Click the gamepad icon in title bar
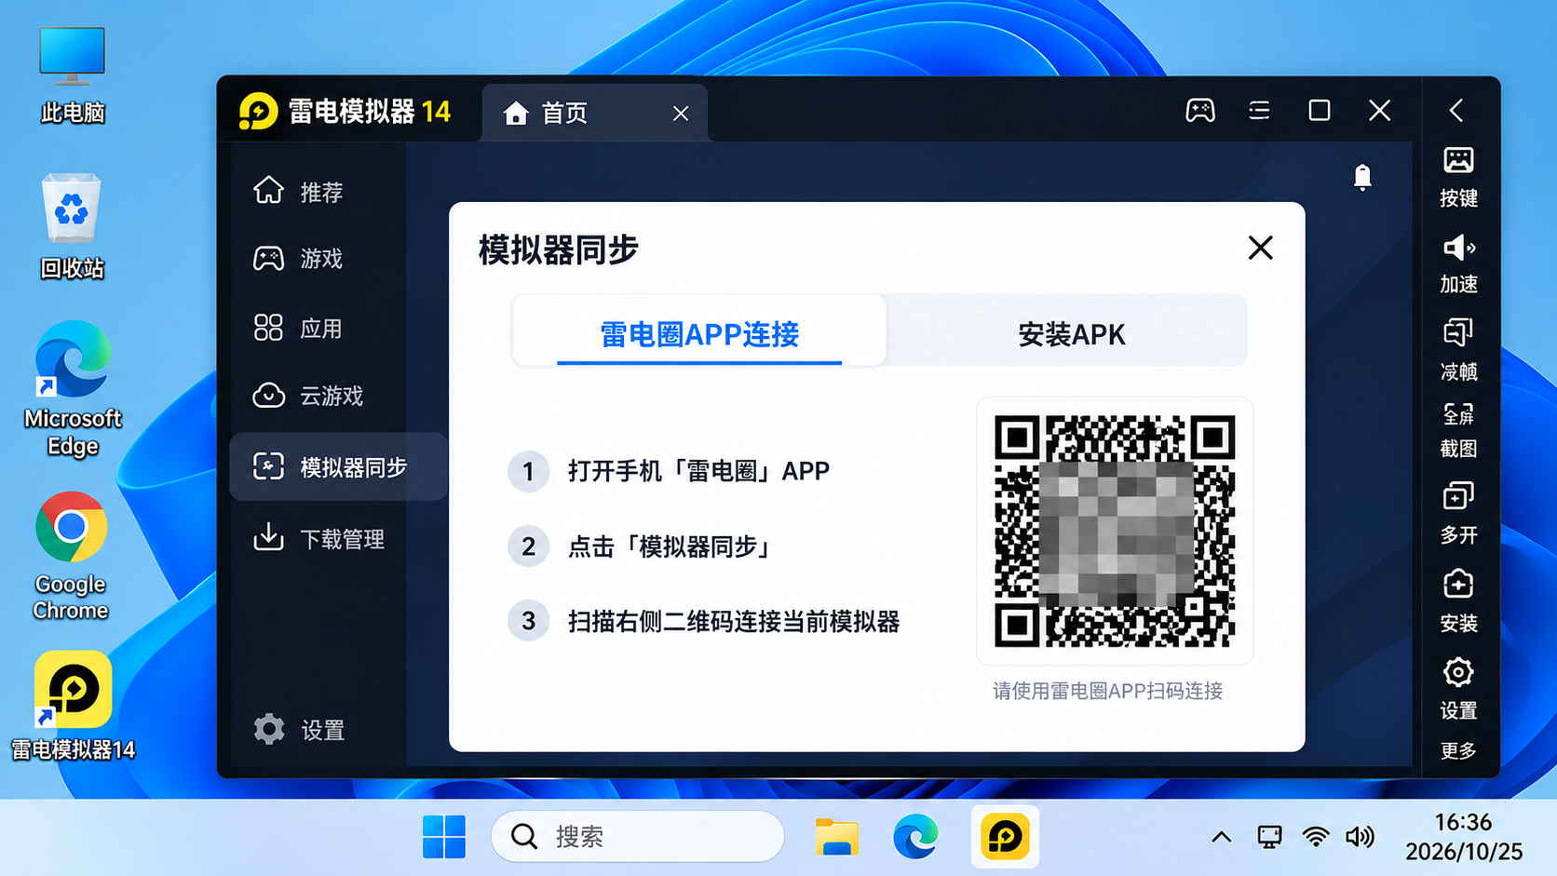This screenshot has height=876, width=1557. pyautogui.click(x=1199, y=111)
